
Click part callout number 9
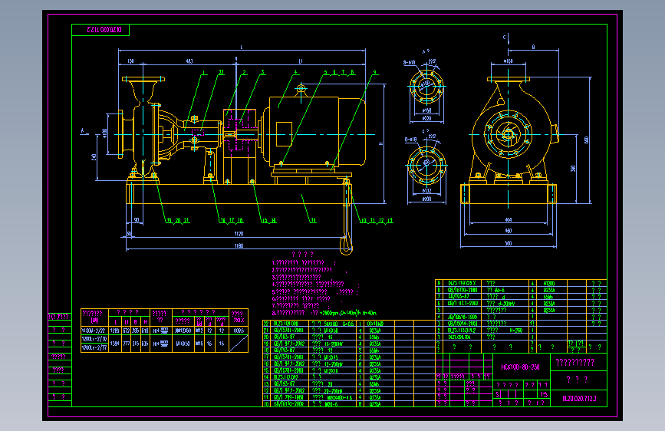point(374,73)
